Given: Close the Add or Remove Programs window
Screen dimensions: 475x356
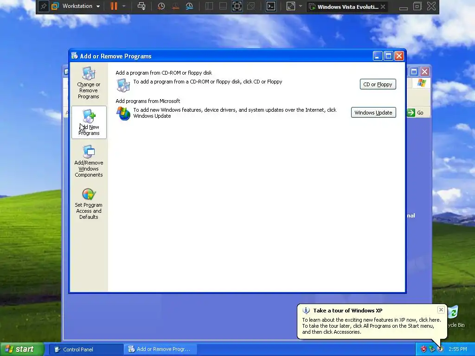Looking at the screenshot, I should 399,56.
